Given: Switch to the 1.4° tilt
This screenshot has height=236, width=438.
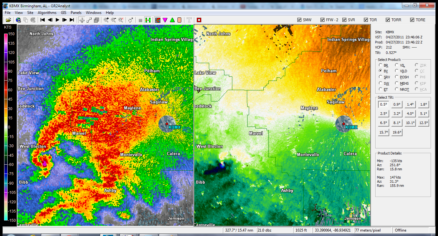Looking at the screenshot, I should coord(410,104).
